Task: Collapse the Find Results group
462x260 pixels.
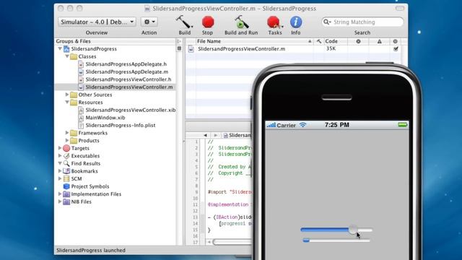Action: (60, 163)
